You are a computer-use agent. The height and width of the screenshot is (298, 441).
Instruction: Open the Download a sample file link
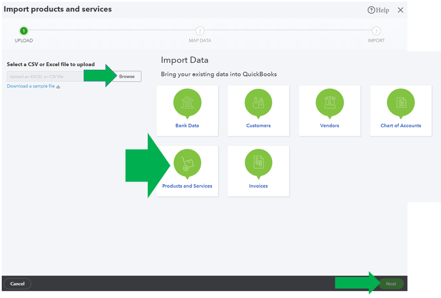tap(31, 86)
